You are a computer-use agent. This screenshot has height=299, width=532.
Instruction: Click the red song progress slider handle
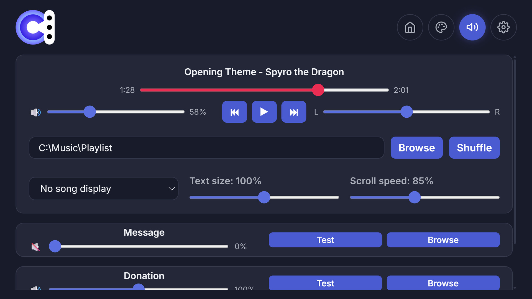318,90
